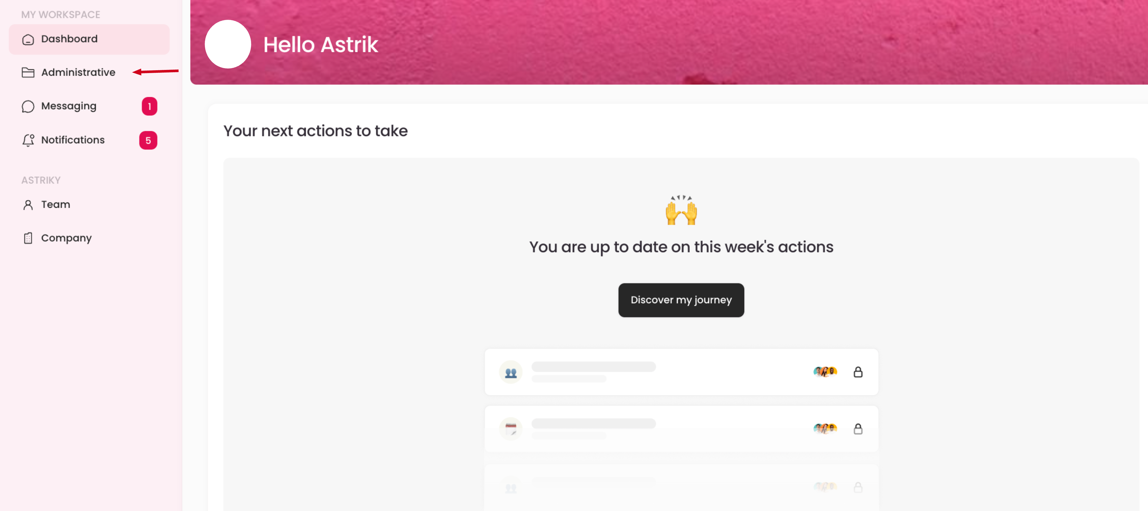
Task: Select the Team menu entry
Action: pyautogui.click(x=56, y=205)
